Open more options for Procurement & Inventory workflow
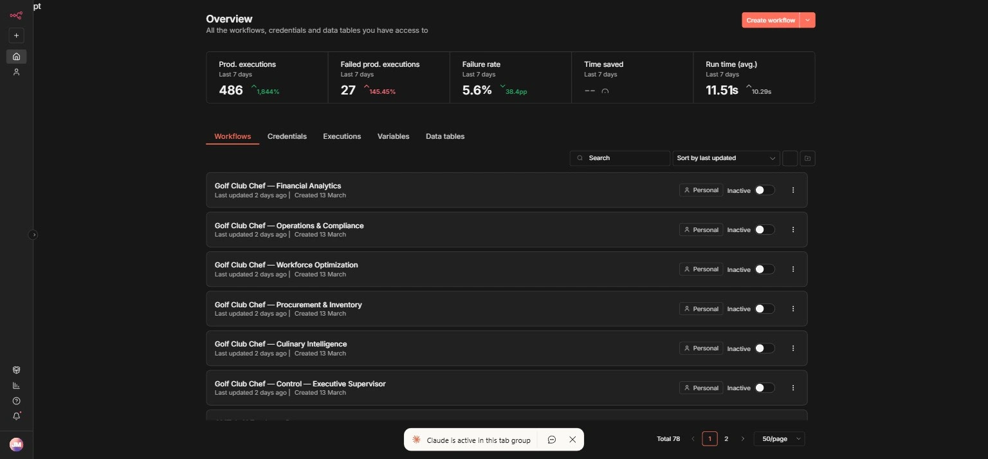Image resolution: width=988 pixels, height=459 pixels. [793, 309]
